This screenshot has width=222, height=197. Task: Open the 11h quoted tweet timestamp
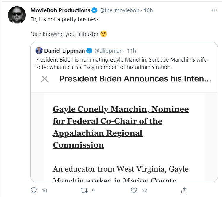pos(132,51)
